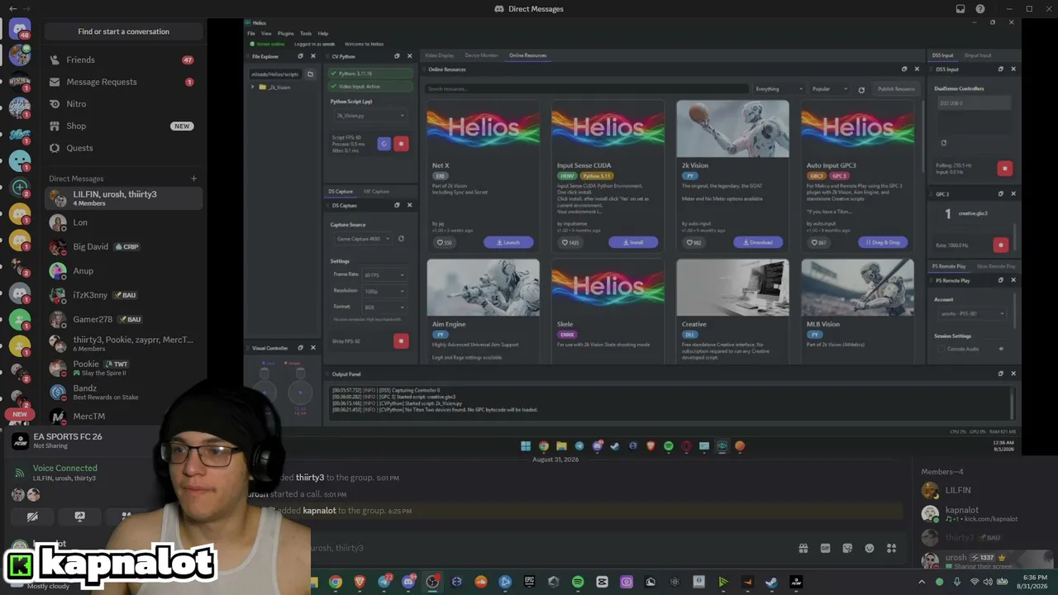The width and height of the screenshot is (1058, 595).
Task: Install the Input Sense CUDA resource
Action: tap(633, 242)
